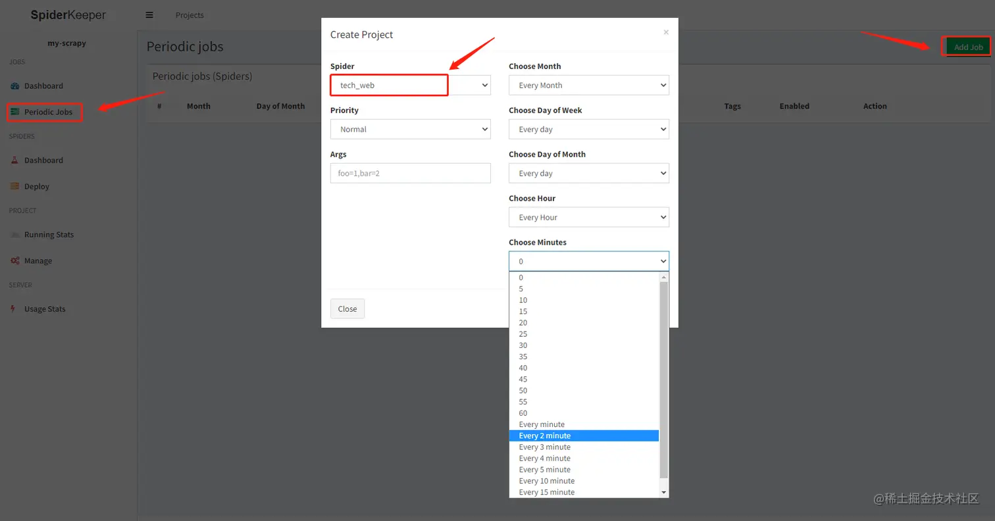Click the Spiders Dashboard flask icon

14,161
